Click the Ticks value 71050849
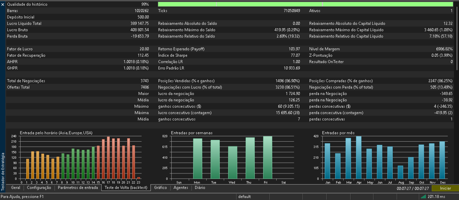This screenshot has width=459, height=200. pos(292,11)
